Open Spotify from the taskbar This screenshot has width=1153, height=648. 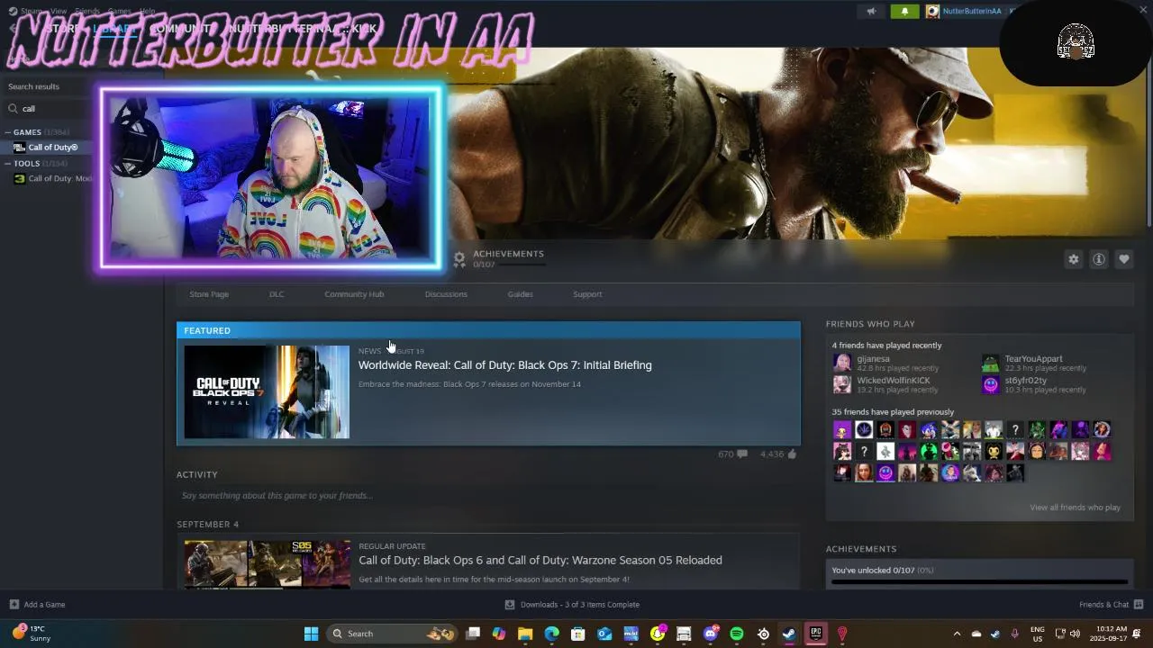737,634
